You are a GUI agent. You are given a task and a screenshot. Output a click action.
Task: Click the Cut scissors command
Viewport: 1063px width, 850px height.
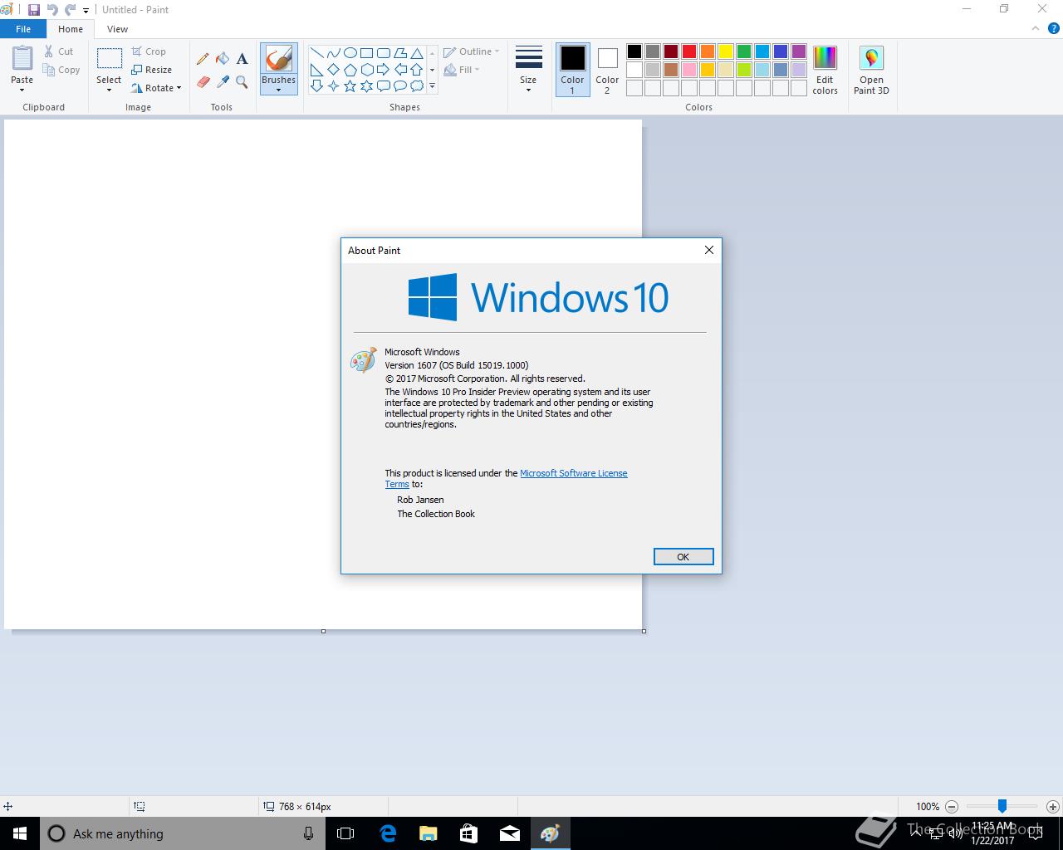59,51
